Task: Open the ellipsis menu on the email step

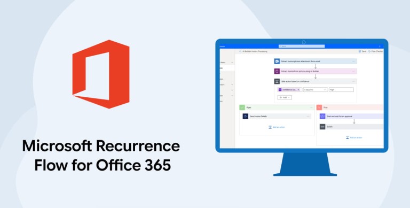Action: [353, 61]
